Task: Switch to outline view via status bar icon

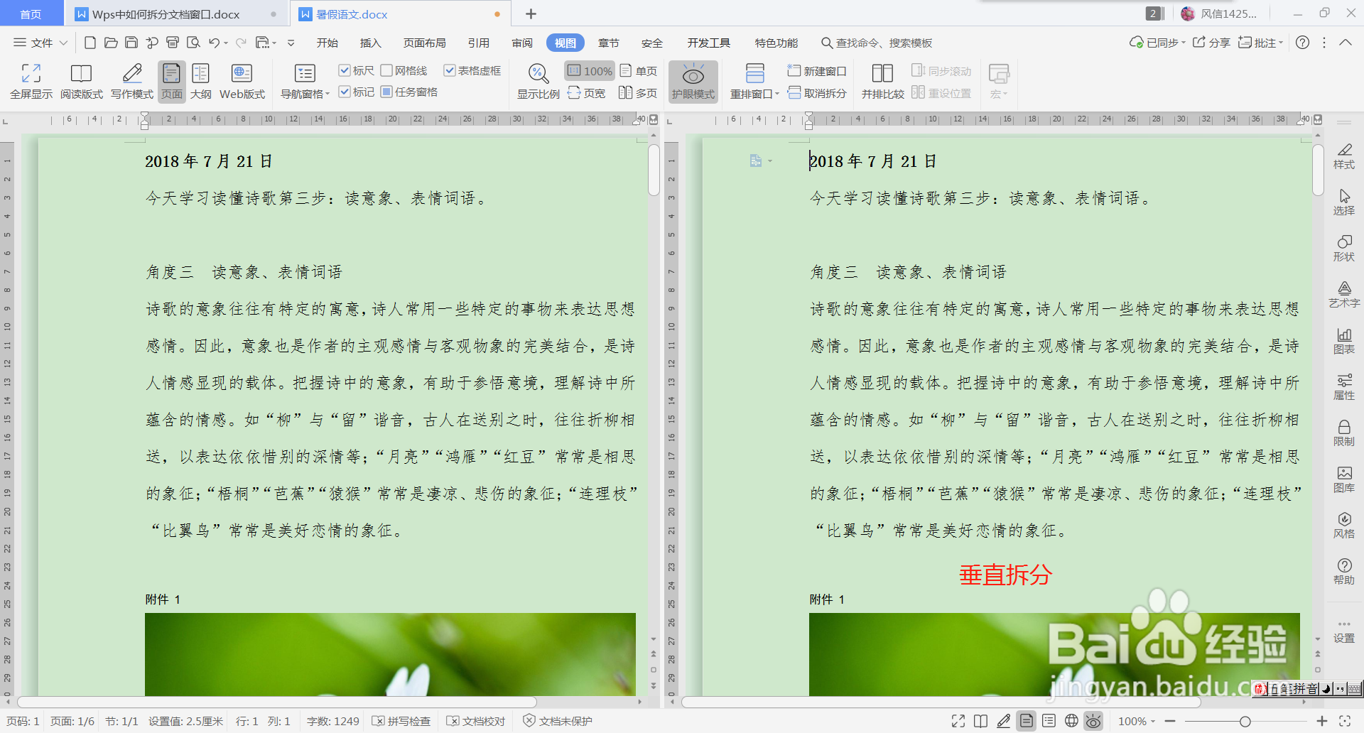Action: tap(1049, 721)
